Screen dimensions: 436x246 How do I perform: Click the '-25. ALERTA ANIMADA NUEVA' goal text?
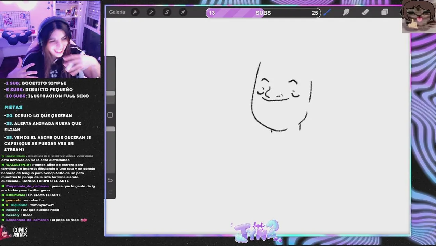click(43, 126)
